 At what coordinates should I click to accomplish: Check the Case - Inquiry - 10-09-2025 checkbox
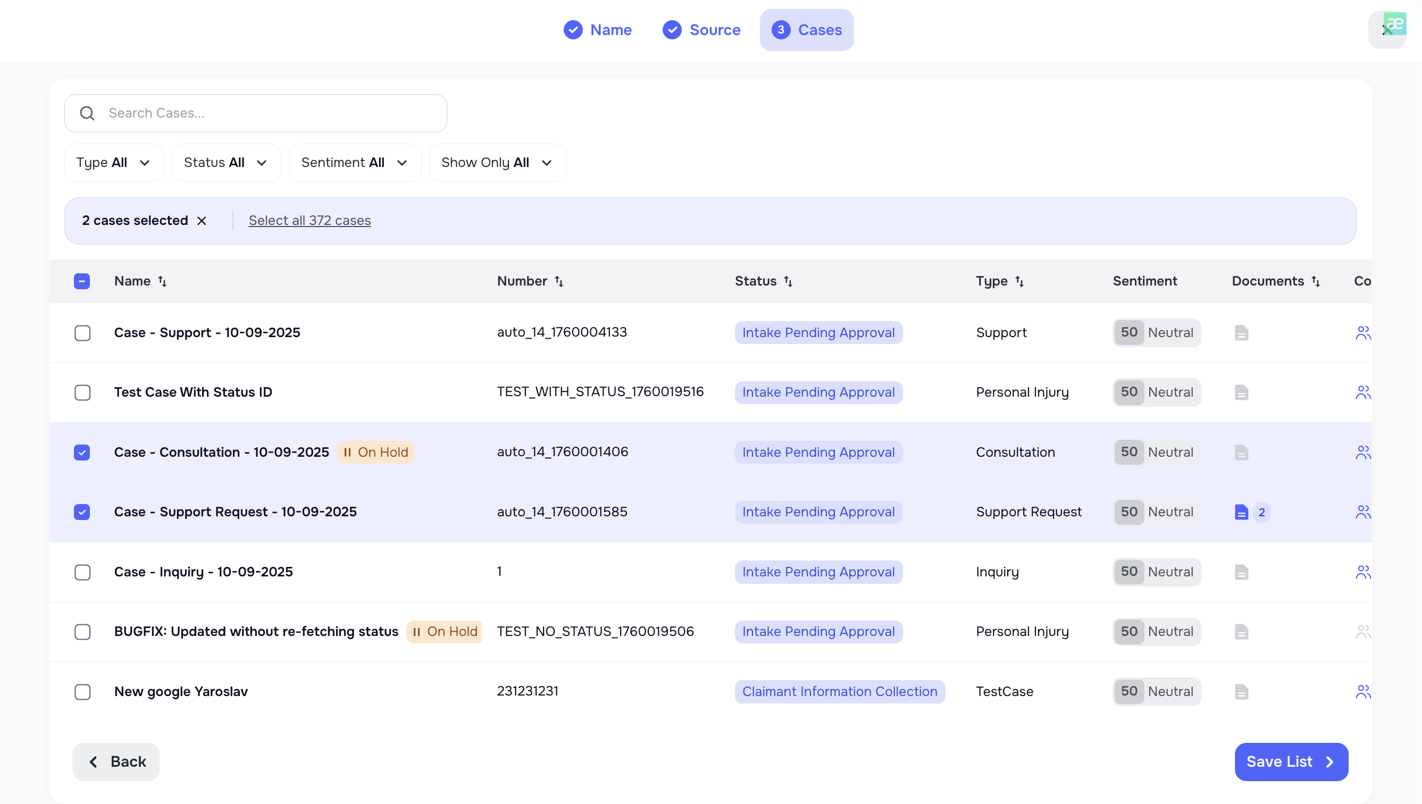point(82,572)
